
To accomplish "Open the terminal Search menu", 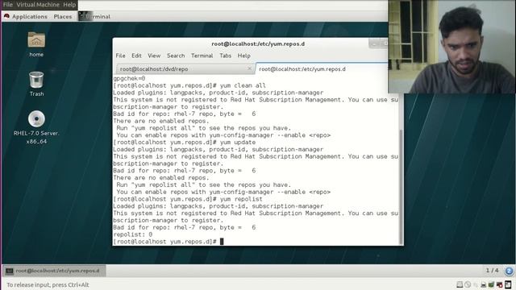I will pyautogui.click(x=176, y=56).
